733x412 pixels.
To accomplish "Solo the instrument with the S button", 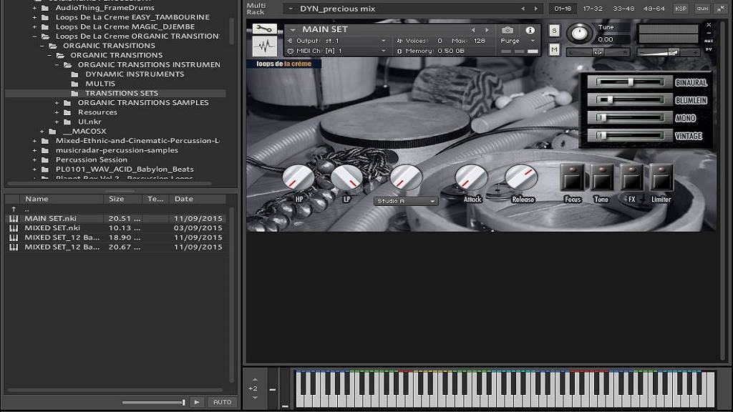I will (554, 30).
